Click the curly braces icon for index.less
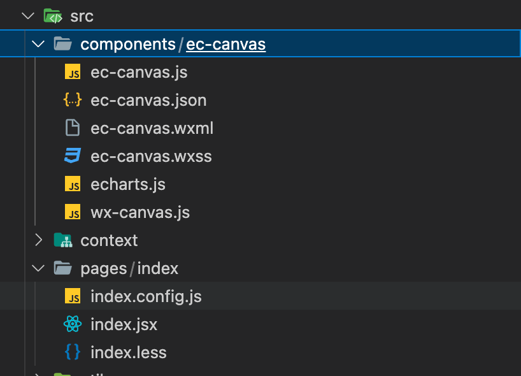This screenshot has height=376, width=521. (x=73, y=352)
